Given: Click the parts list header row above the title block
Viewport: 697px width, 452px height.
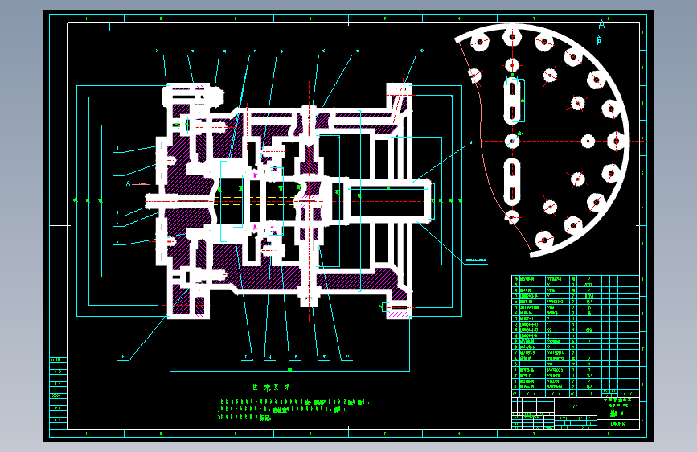Looking at the screenshot, I should 576,393.
